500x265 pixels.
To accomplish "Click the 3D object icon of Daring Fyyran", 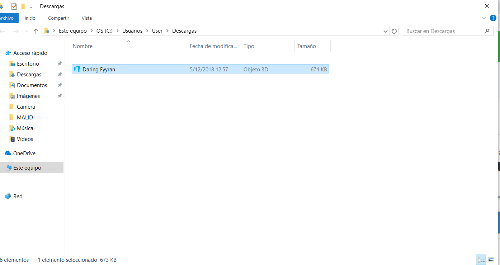I will pyautogui.click(x=77, y=69).
